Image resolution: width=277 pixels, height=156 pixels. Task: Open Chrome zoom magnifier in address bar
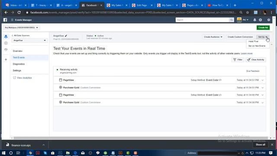(x=241, y=13)
